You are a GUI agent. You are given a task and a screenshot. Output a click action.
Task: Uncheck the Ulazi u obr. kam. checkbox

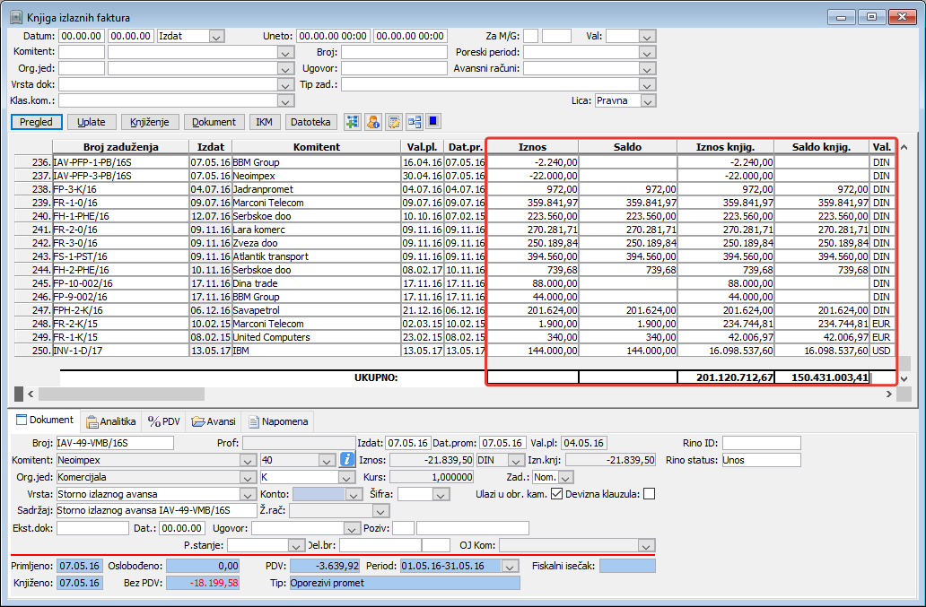coord(557,493)
